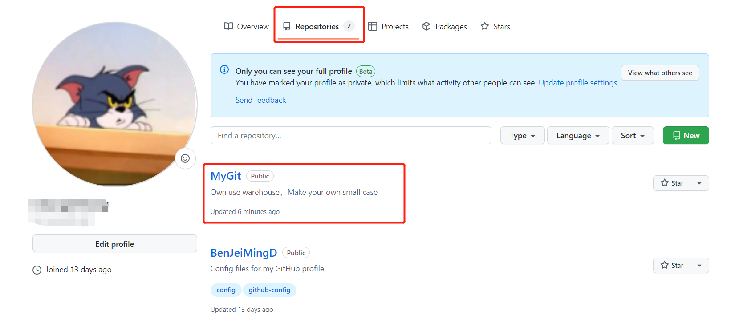Viewport: 739px width, 327px height.
Task: Click the info icon in the profile banner
Action: tap(224, 69)
